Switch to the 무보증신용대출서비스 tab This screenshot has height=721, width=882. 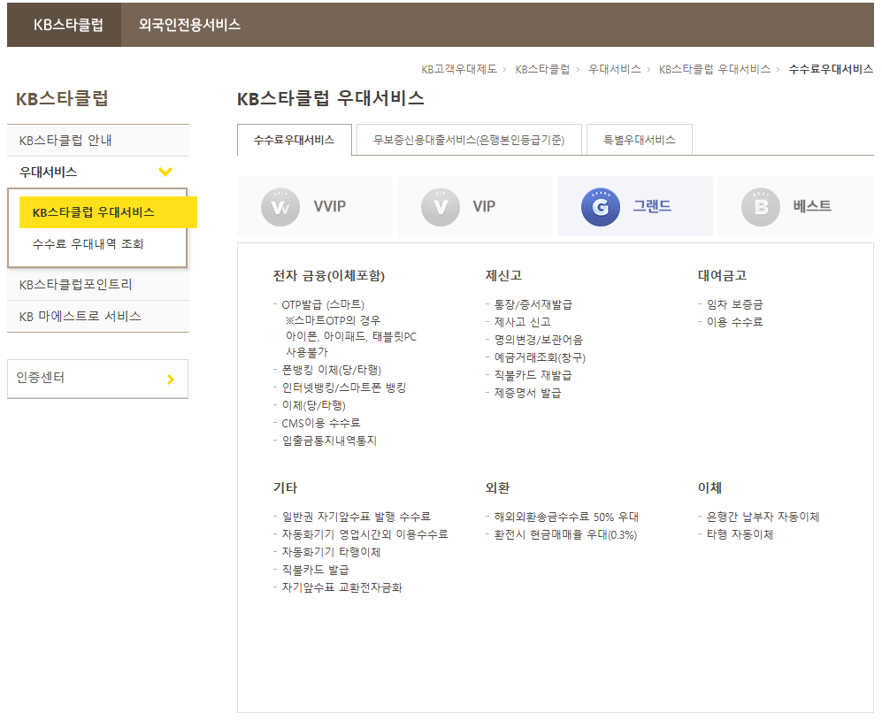pyautogui.click(x=469, y=140)
